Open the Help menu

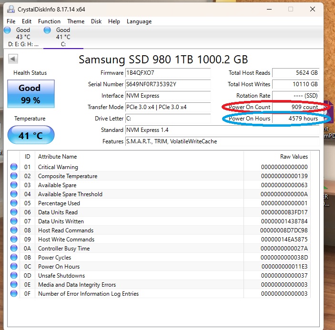[x=114, y=21]
